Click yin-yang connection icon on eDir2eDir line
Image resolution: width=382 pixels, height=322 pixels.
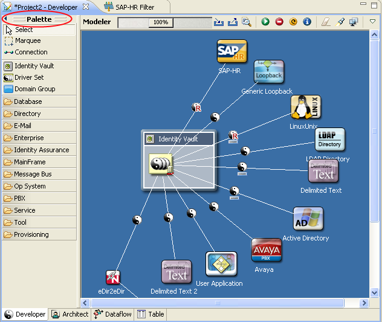pos(137,220)
